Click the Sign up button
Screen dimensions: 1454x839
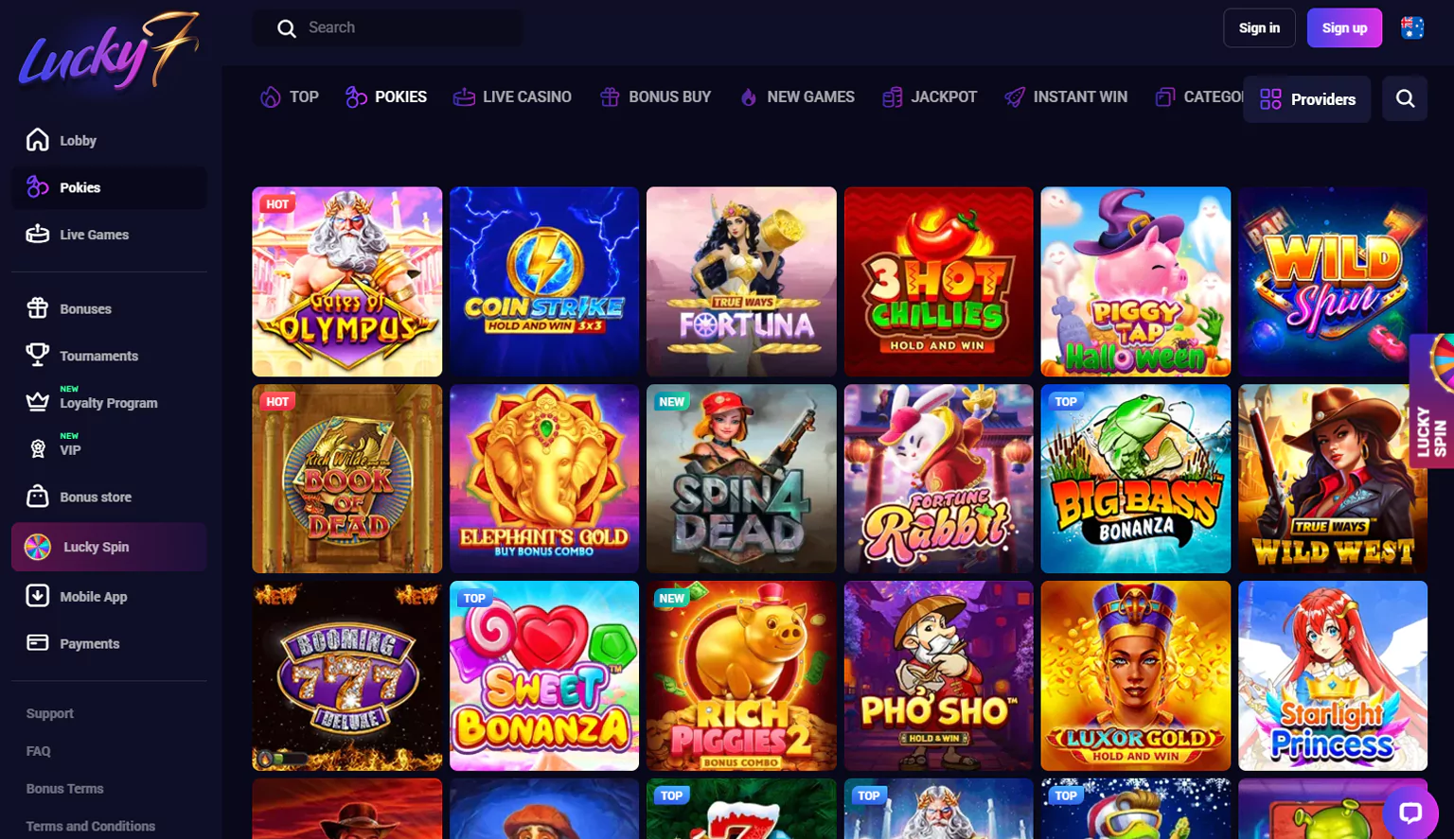click(x=1344, y=27)
